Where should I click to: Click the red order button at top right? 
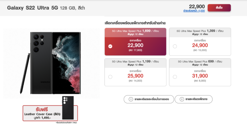(x=219, y=8)
